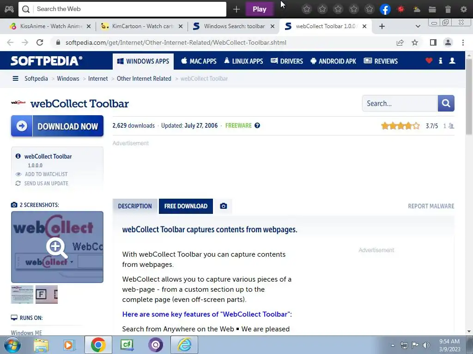Click the Softpedia site Search field
473x354 pixels.
click(x=400, y=103)
